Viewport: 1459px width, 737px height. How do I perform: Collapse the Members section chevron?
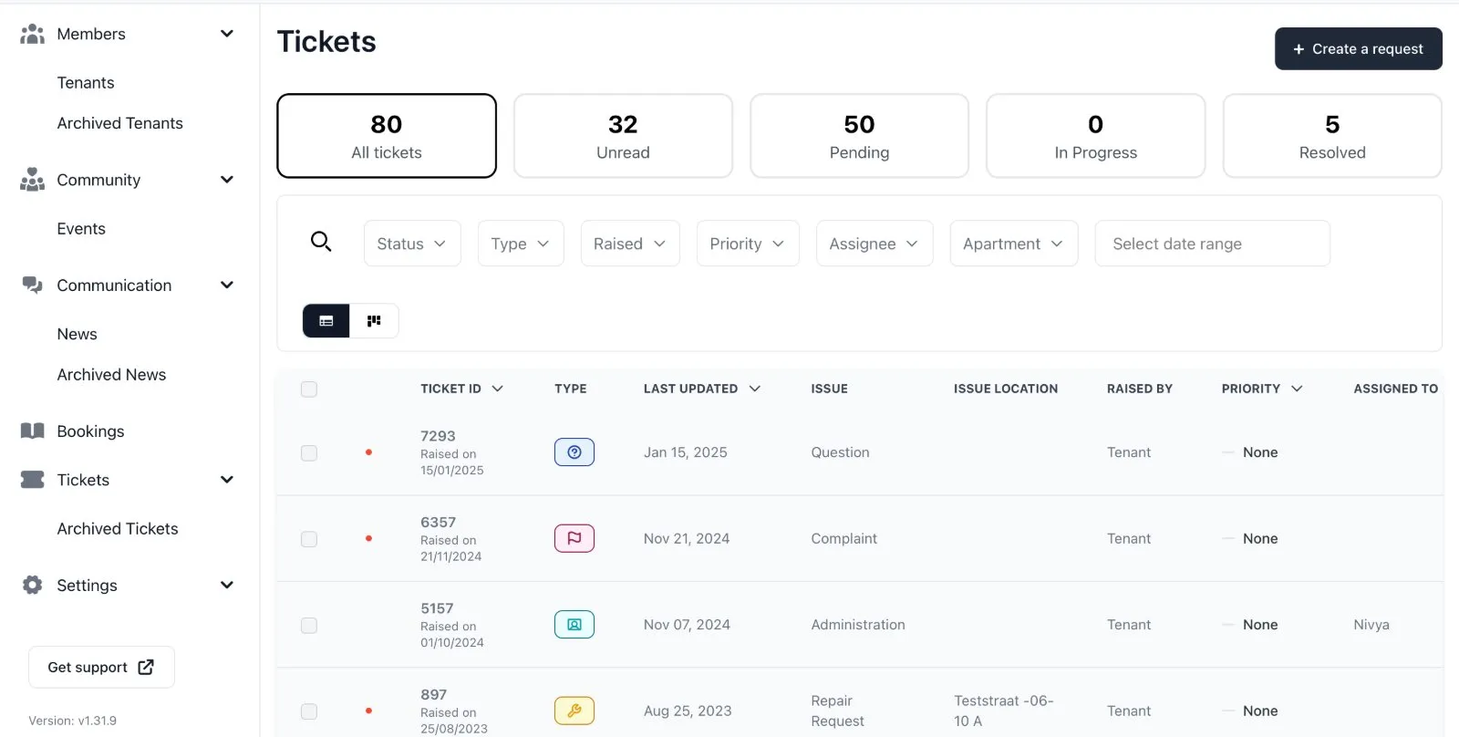[227, 34]
